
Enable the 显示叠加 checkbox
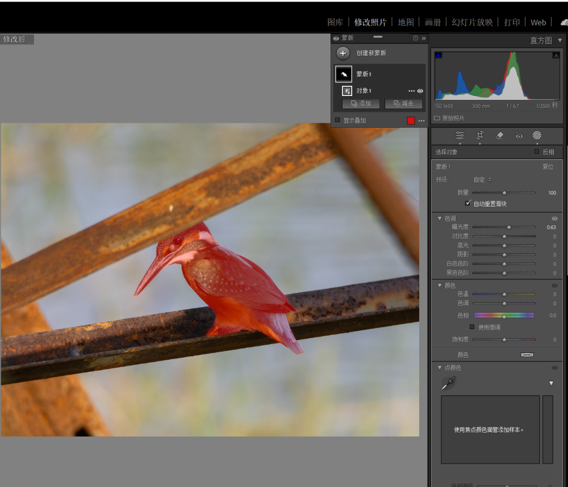337,120
